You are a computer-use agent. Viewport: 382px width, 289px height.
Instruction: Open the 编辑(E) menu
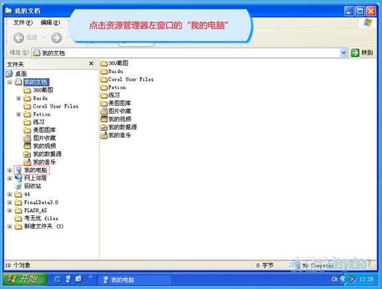pos(50,23)
